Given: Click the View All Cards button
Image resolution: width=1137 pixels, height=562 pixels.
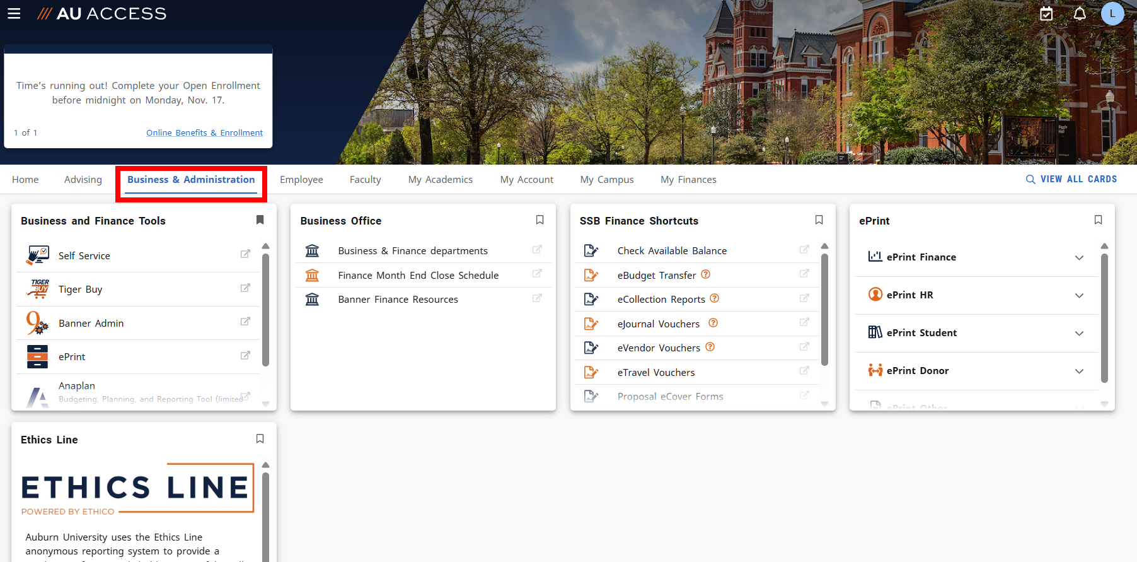Looking at the screenshot, I should [1071, 179].
